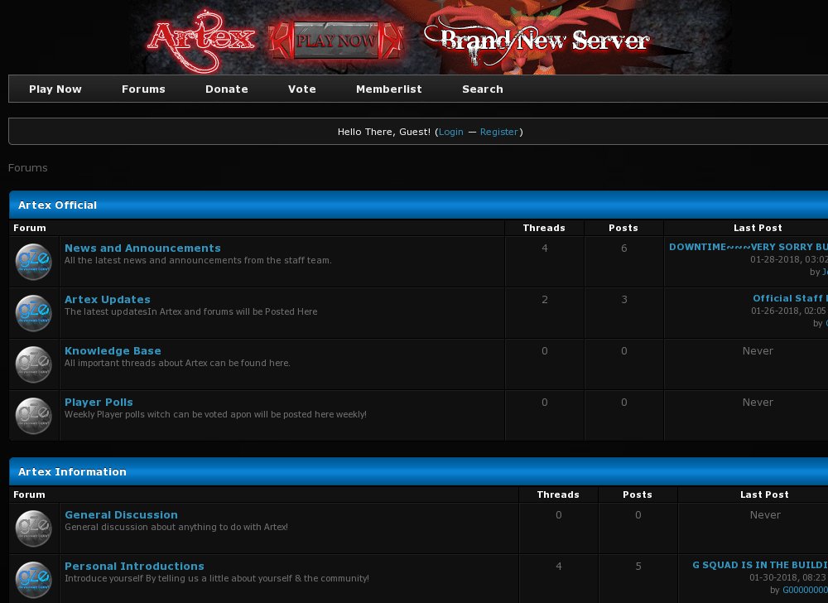Open Search from the navigation bar
Screen dimensions: 828x603
click(483, 89)
